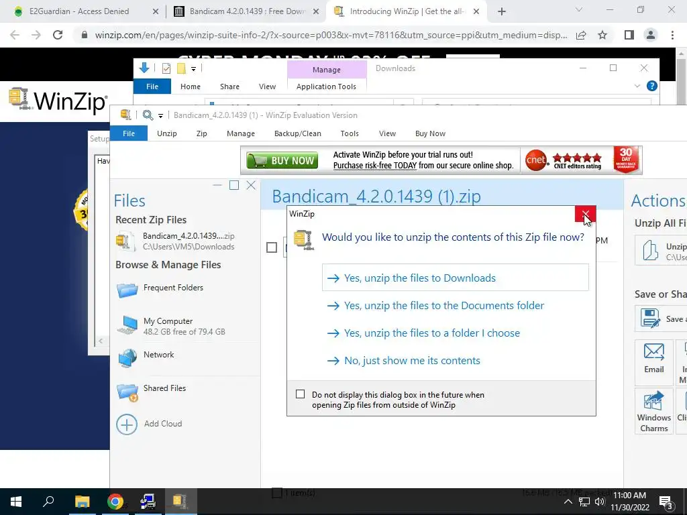
Task: Reload the WinZip web page
Action: point(58,35)
